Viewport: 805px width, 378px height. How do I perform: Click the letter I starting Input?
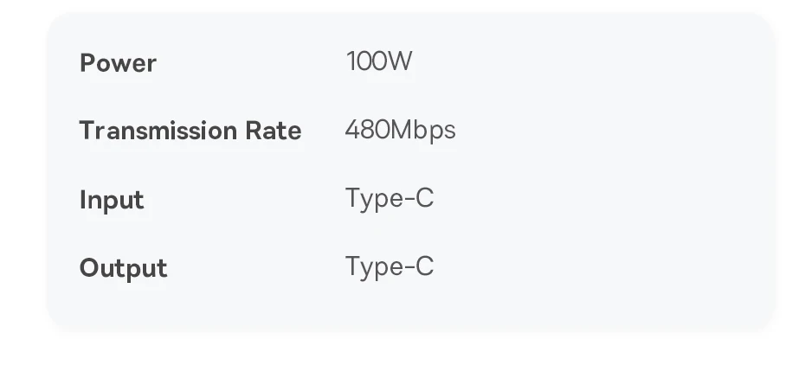(x=82, y=199)
